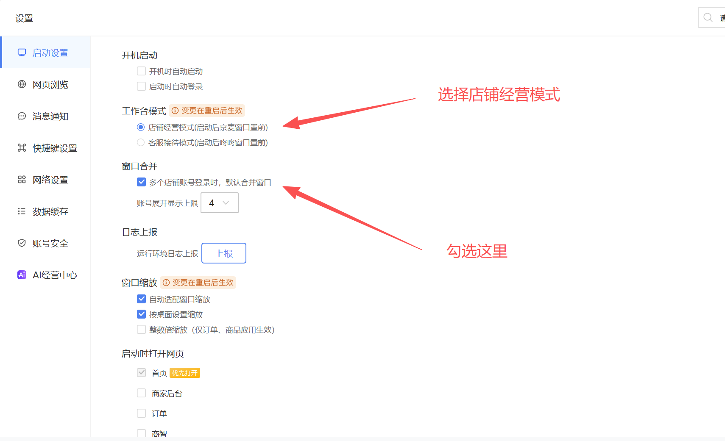725x441 pixels.
Task: Click the 启动时打开网页 section heading
Action: click(153, 354)
